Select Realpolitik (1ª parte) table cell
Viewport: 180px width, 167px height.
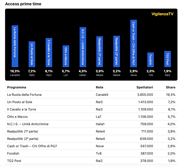tap(23, 132)
